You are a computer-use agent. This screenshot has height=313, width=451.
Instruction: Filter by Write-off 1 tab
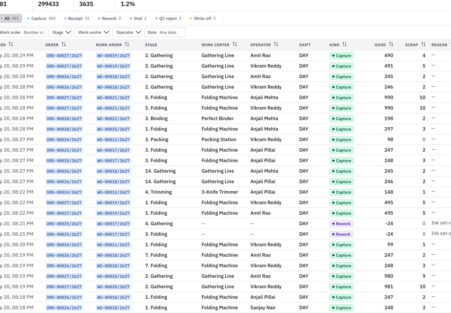[203, 18]
